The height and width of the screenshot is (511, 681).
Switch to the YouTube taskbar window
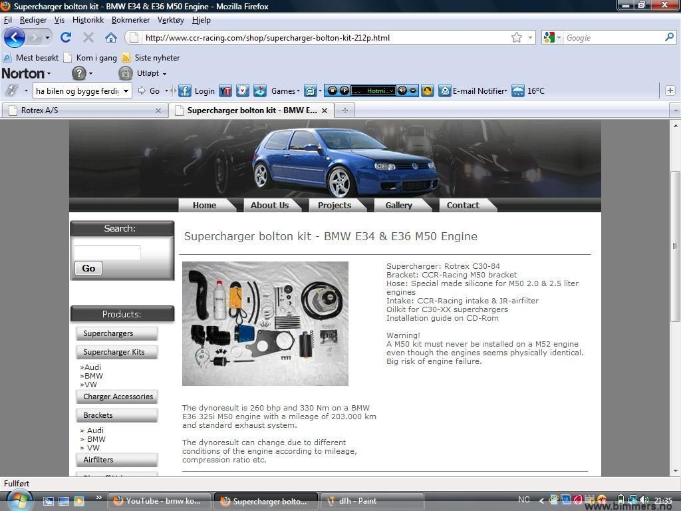tap(160, 501)
